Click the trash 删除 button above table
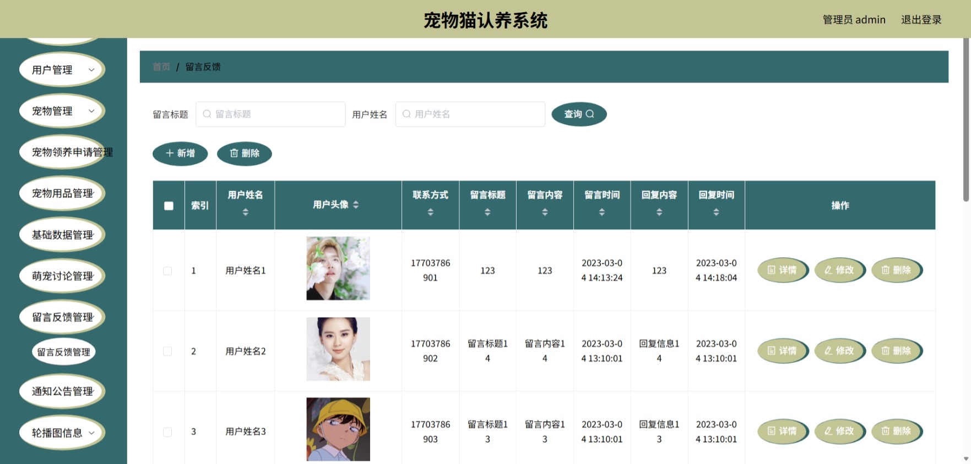The height and width of the screenshot is (464, 971). coord(245,153)
